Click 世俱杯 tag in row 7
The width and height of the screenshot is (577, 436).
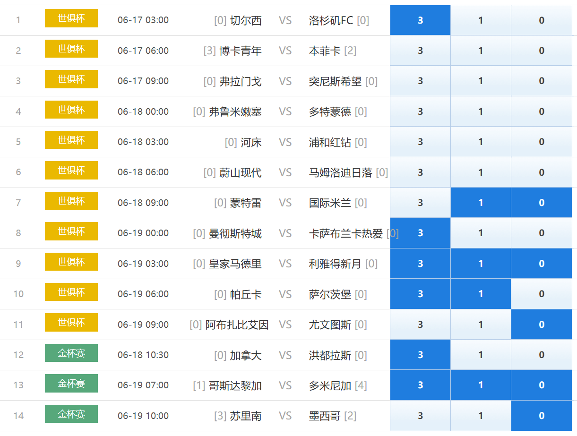[71, 201]
